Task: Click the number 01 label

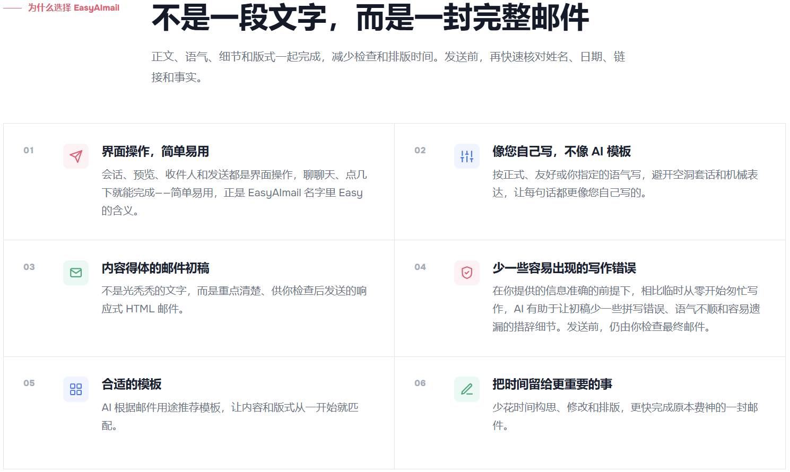Action: (x=29, y=151)
